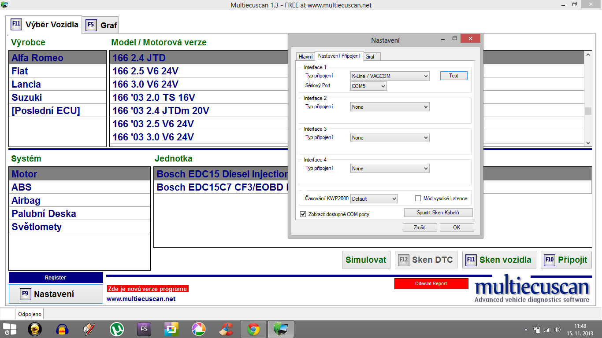Switch to the Hlavní settings tab
Viewport: 602px width, 338px height.
pyautogui.click(x=305, y=57)
